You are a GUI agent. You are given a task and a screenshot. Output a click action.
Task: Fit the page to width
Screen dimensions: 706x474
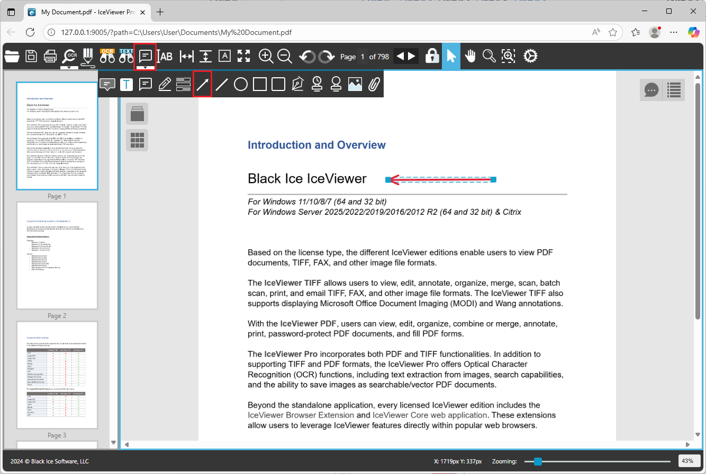186,56
